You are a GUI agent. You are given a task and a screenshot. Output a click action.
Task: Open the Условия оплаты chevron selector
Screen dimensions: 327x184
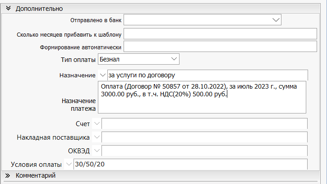[x=69, y=164]
